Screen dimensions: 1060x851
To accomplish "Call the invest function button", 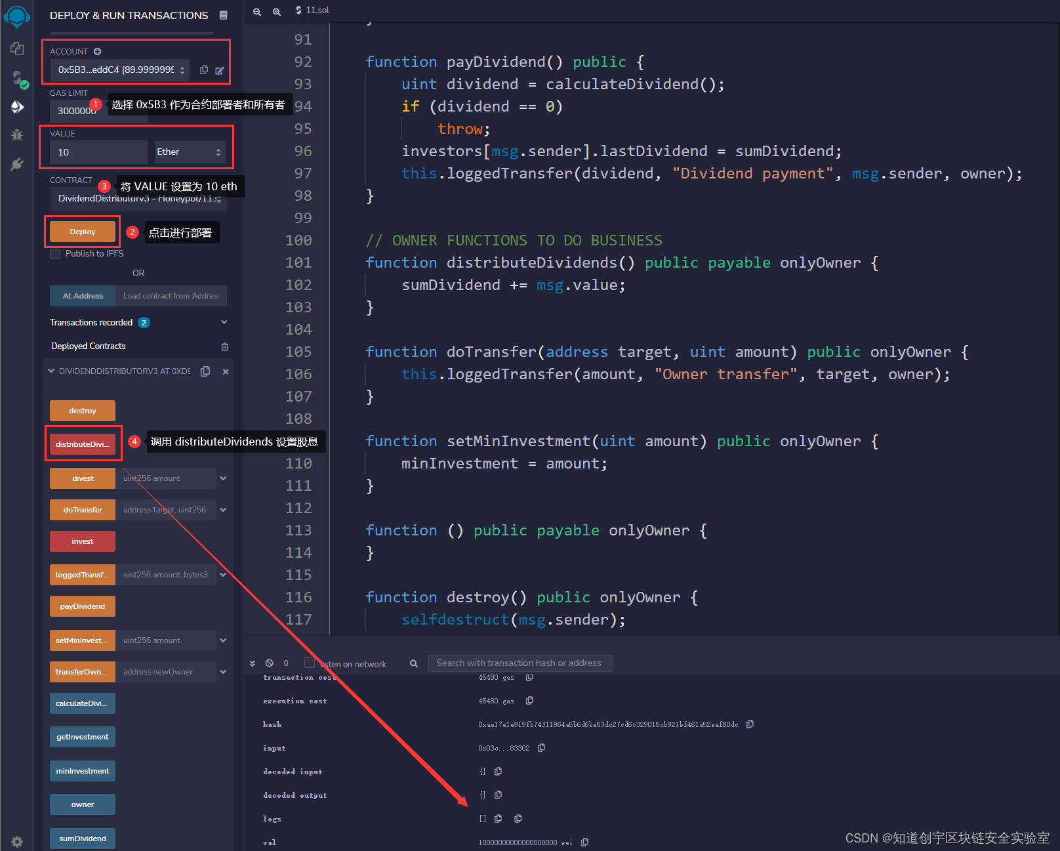I will [x=83, y=541].
